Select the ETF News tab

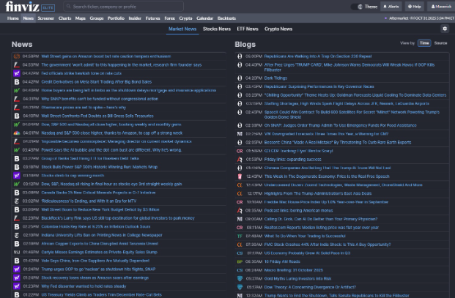click(247, 29)
